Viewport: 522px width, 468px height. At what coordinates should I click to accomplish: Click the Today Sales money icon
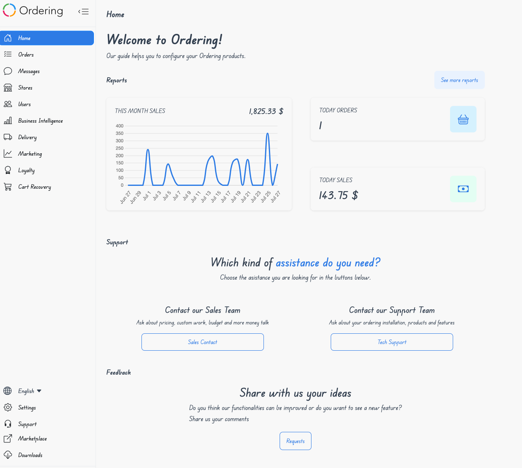(x=463, y=189)
